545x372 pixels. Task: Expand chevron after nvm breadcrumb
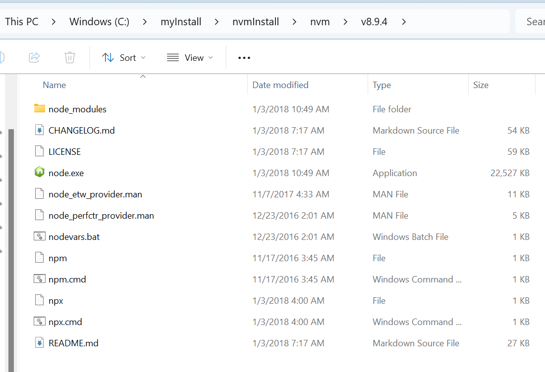tap(345, 22)
